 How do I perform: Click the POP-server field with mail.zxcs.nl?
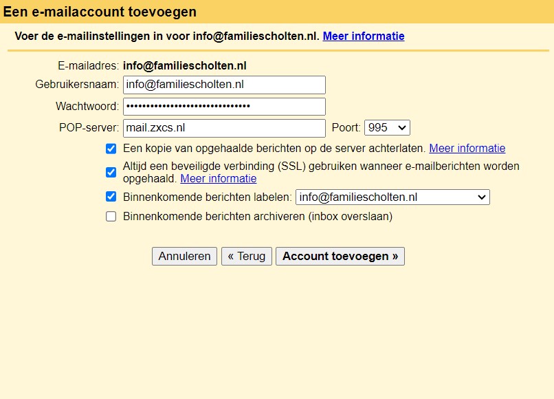point(224,128)
